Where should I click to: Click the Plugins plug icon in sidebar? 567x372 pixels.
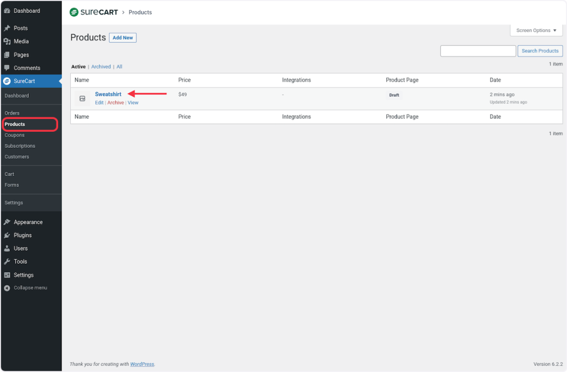click(7, 235)
